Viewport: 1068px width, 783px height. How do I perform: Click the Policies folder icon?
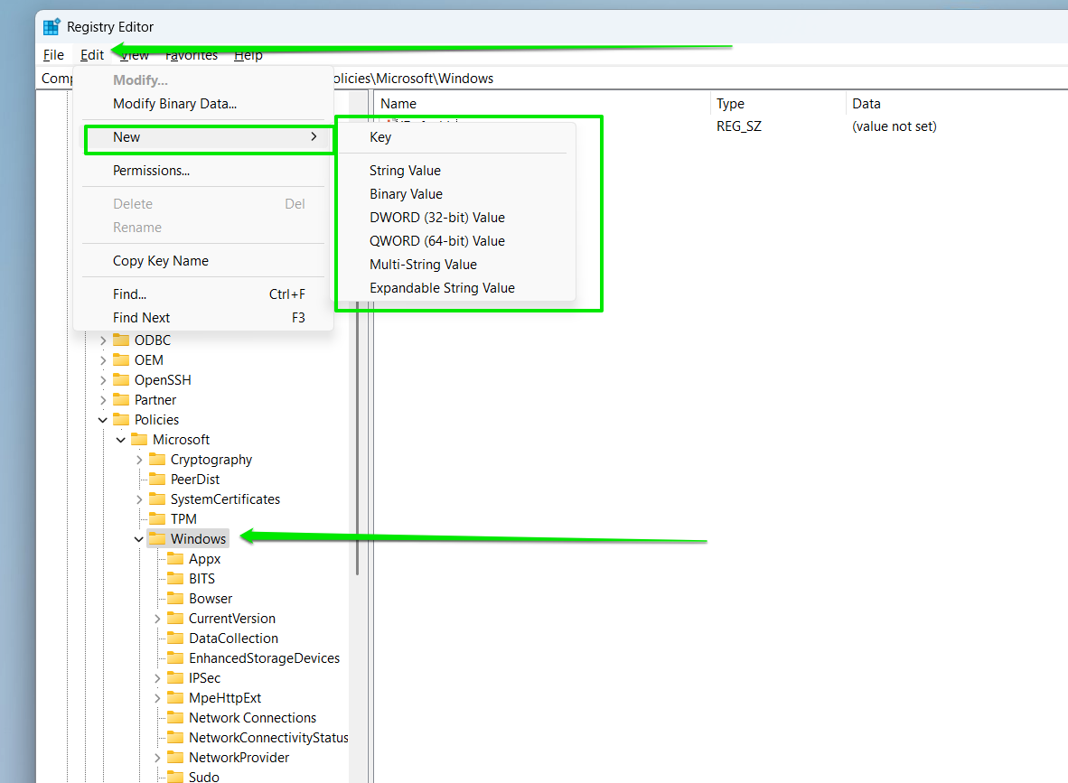pyautogui.click(x=121, y=419)
